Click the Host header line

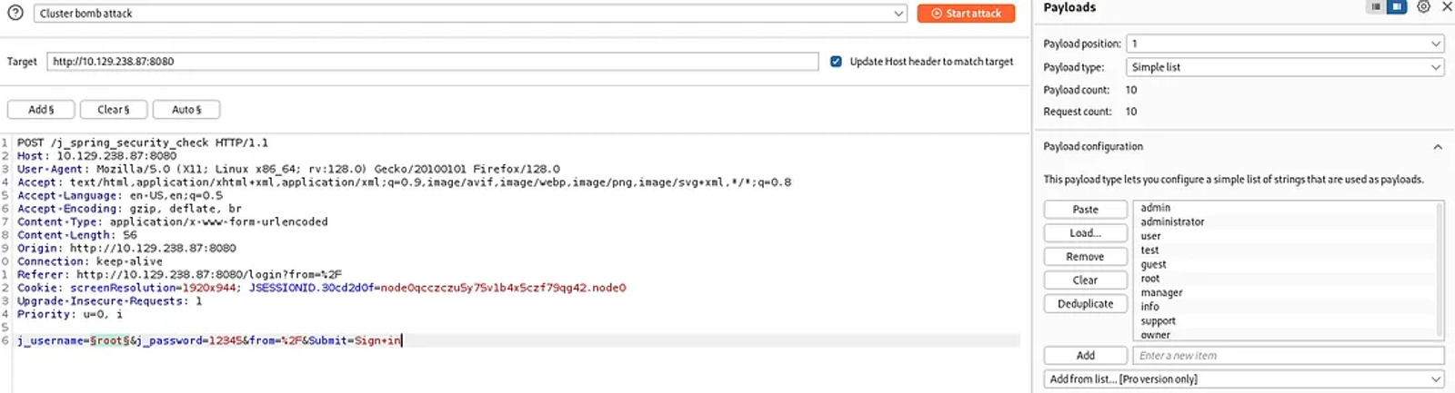click(96, 156)
